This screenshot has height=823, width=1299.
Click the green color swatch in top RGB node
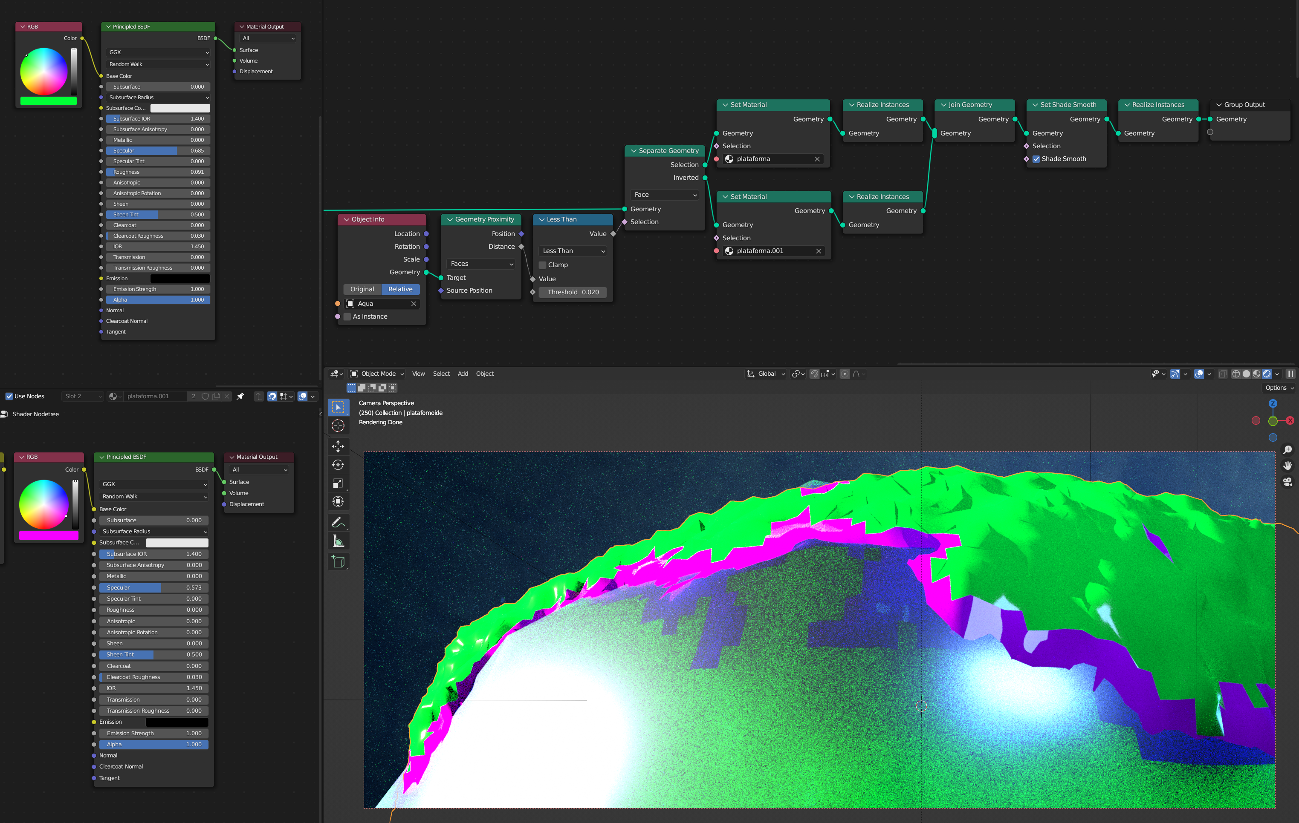coord(49,101)
